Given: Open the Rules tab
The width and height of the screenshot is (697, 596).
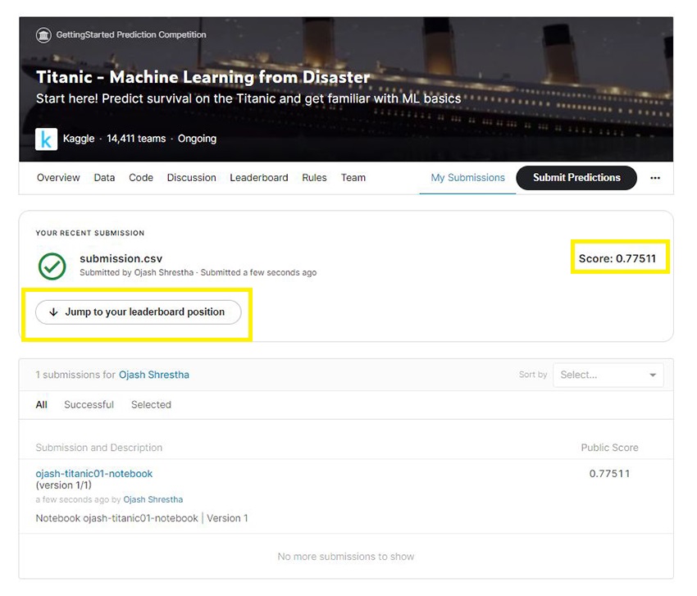Looking at the screenshot, I should click(314, 178).
